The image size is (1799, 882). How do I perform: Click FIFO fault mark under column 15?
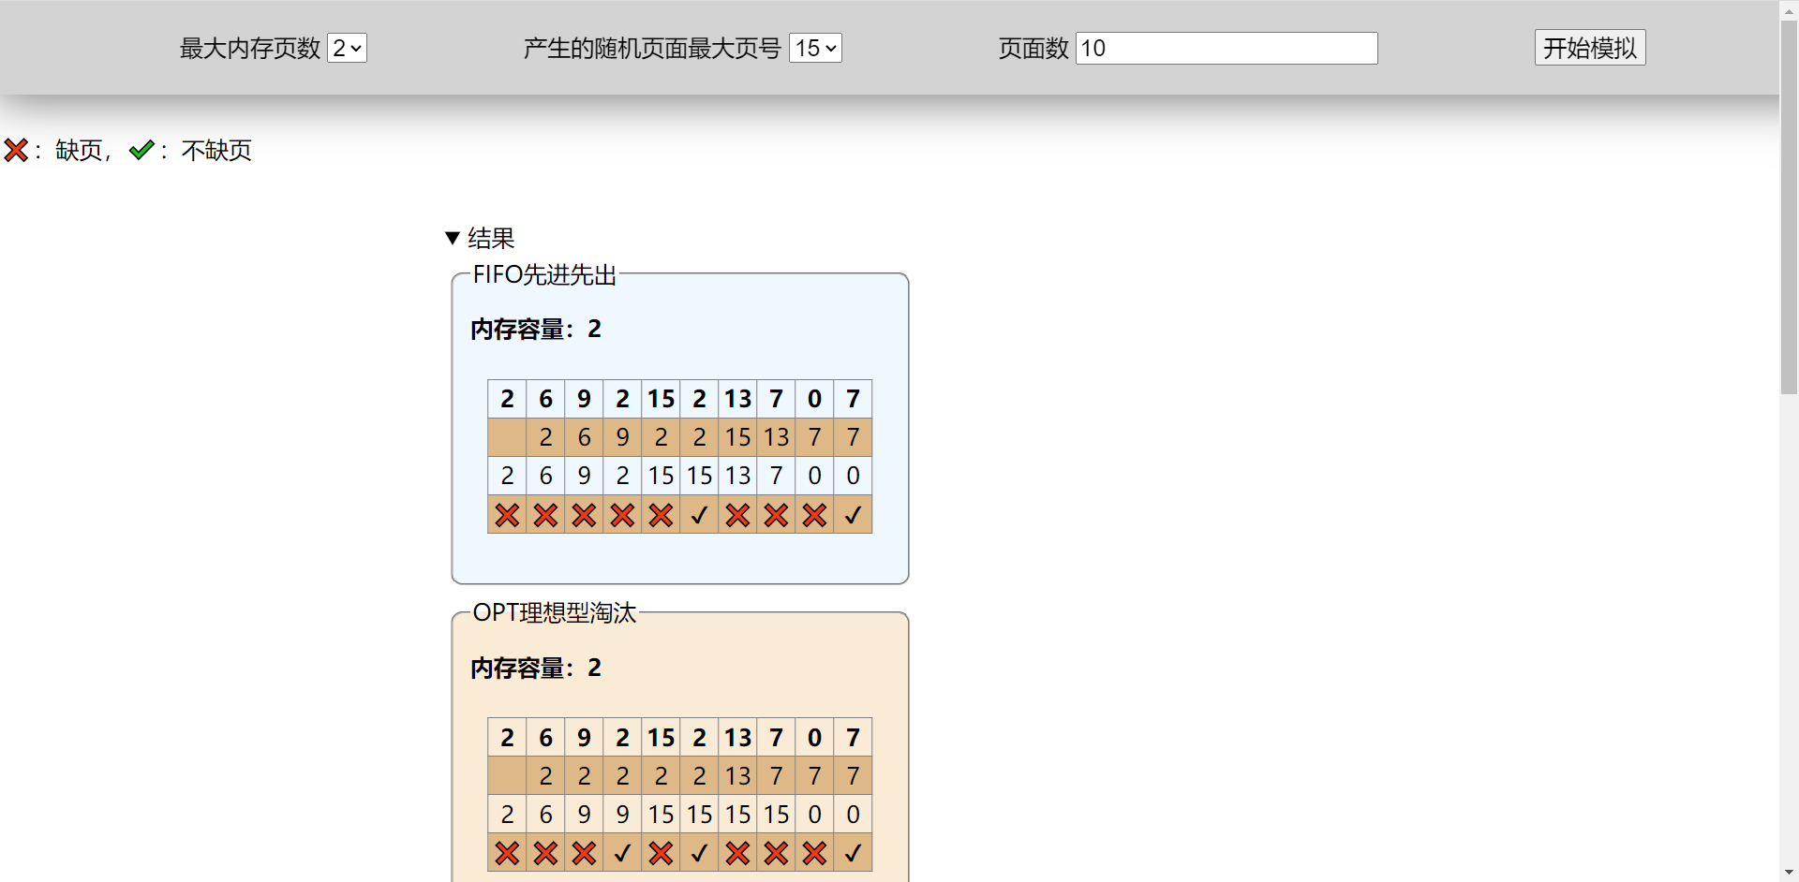point(661,515)
